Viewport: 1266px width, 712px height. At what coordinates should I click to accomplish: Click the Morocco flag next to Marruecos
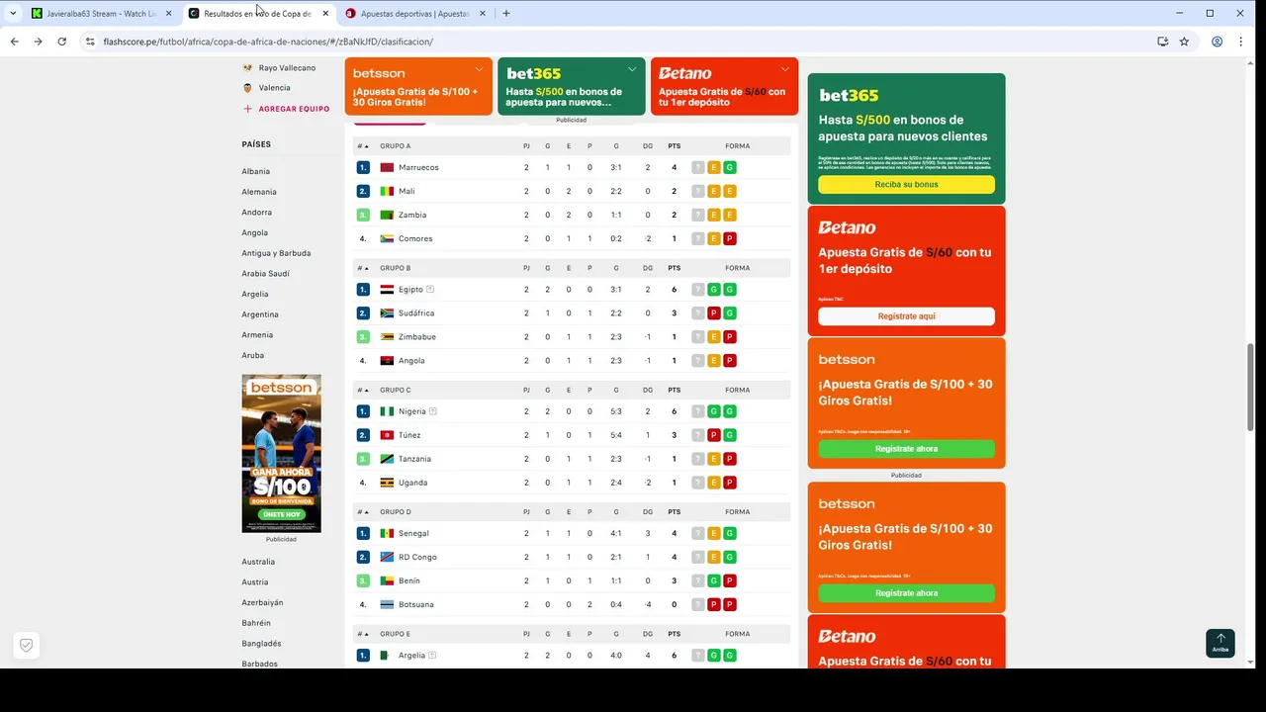point(387,167)
